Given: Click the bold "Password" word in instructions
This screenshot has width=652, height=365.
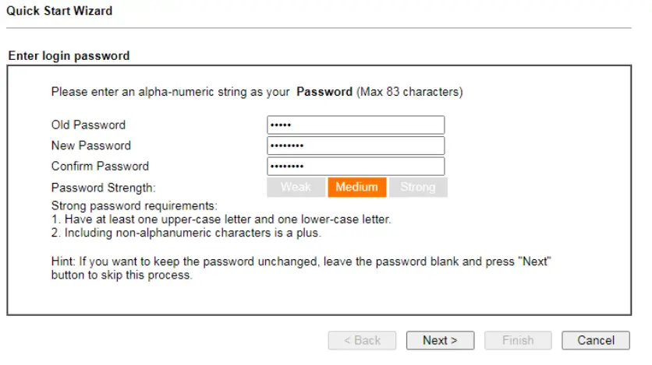Looking at the screenshot, I should point(324,92).
